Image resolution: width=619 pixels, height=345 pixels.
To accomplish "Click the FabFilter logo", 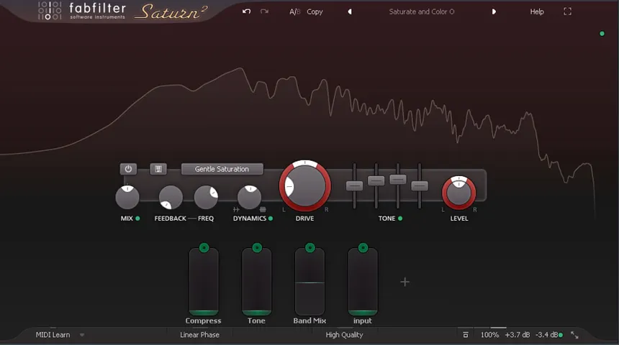I will 82,11.
